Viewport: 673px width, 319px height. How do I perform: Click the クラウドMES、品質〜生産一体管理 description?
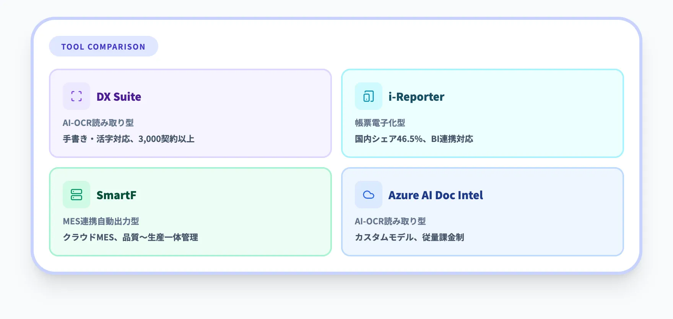(x=130, y=237)
